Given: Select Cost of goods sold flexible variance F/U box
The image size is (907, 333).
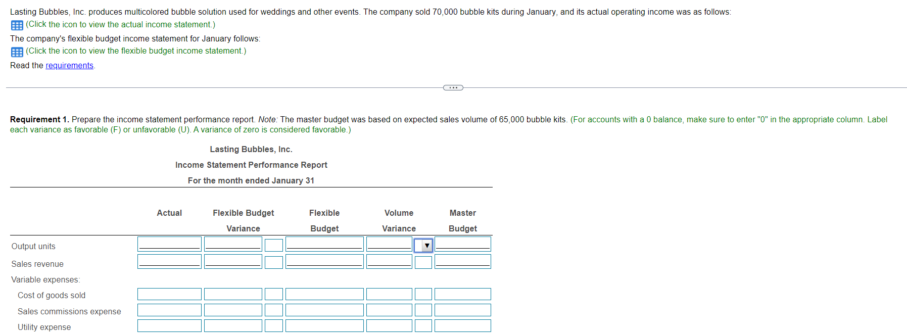Looking at the screenshot, I should tap(274, 294).
